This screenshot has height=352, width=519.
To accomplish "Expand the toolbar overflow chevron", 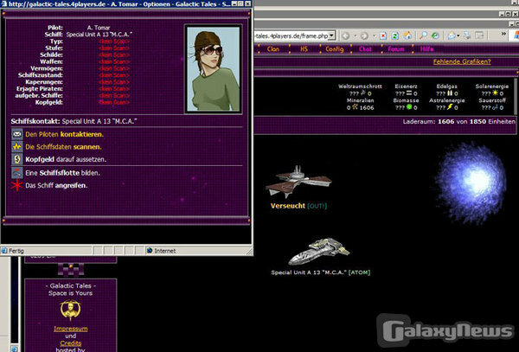I will click(503, 34).
